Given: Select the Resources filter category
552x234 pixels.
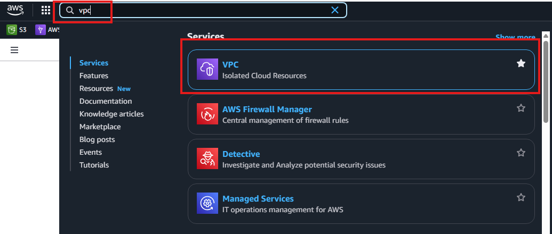Looking at the screenshot, I should coord(96,88).
